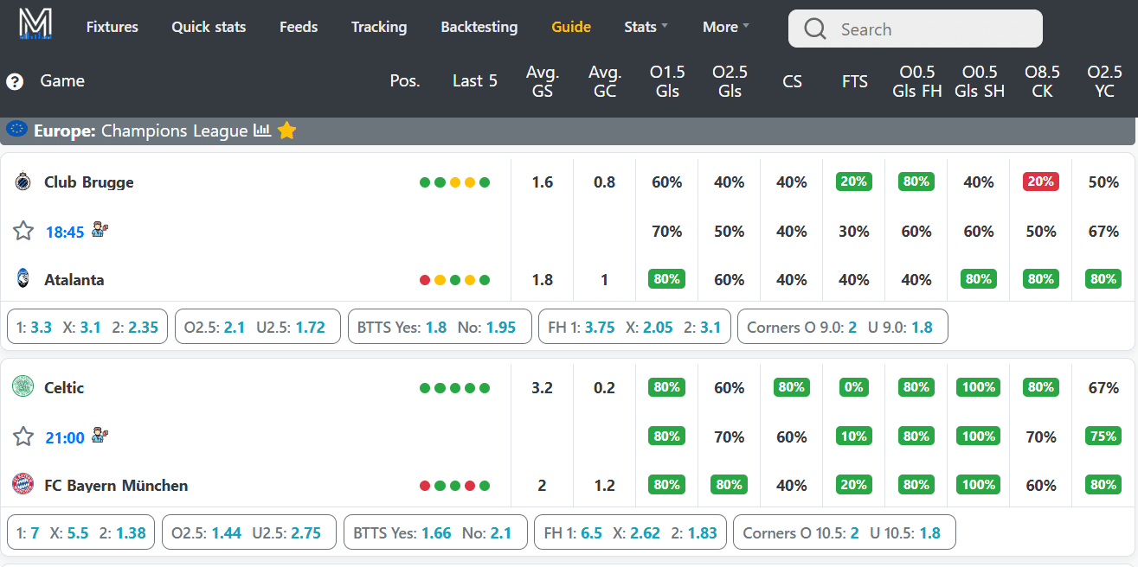This screenshot has width=1138, height=567.
Task: Open the 21:00 match link
Action: [65, 438]
